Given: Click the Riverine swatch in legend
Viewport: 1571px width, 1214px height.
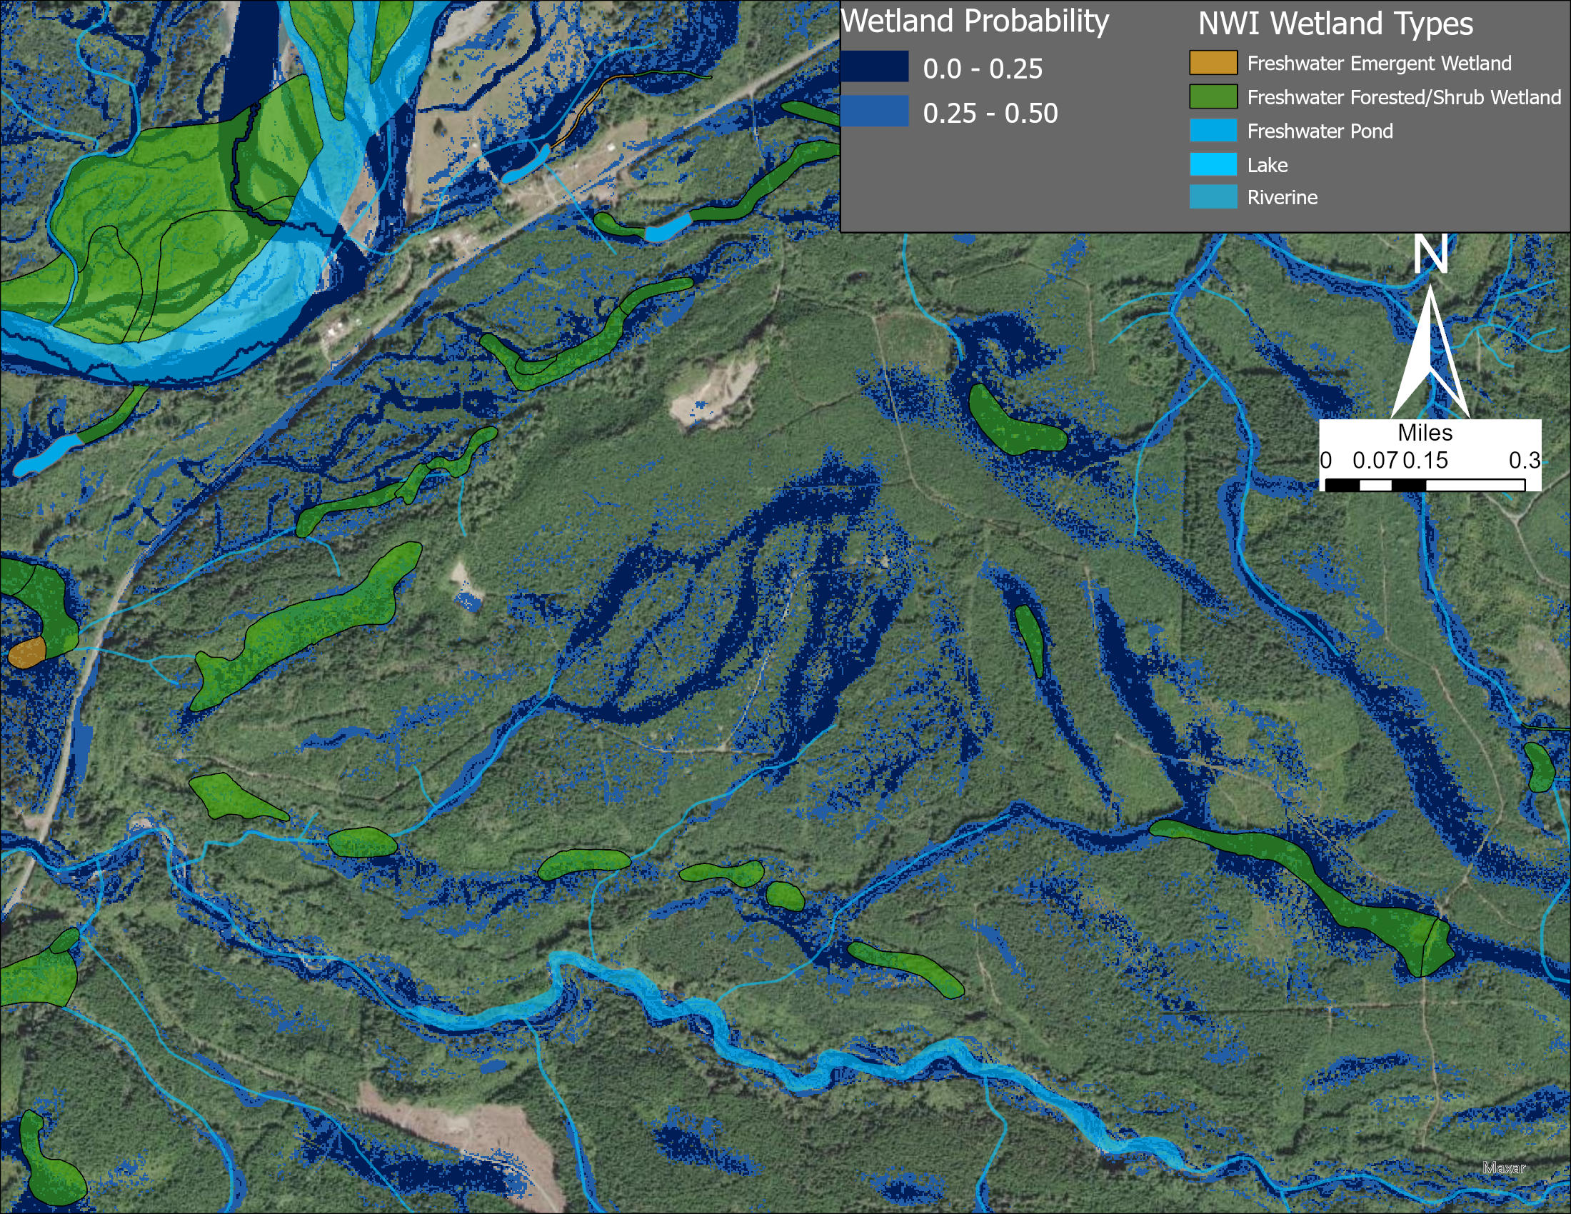Looking at the screenshot, I should 1213,197.
